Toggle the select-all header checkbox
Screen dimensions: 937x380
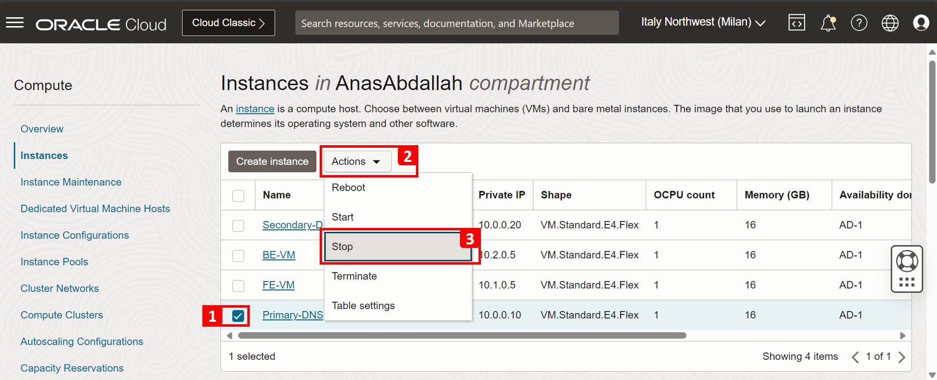coord(238,196)
